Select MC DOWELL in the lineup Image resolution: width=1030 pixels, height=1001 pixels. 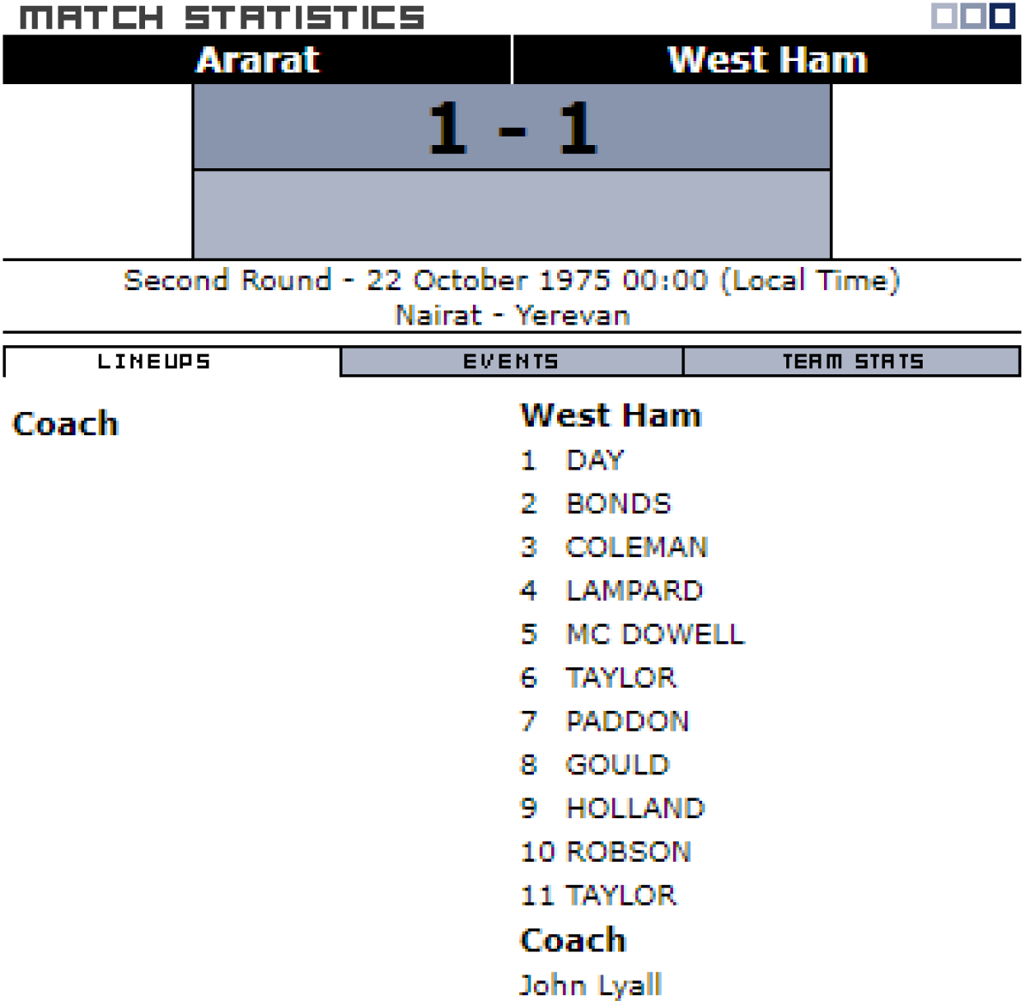(x=655, y=634)
